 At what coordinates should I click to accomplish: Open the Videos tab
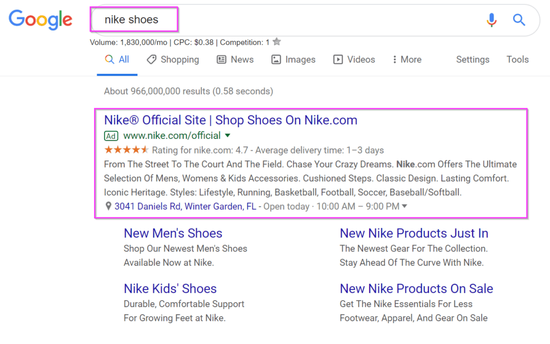coord(354,60)
